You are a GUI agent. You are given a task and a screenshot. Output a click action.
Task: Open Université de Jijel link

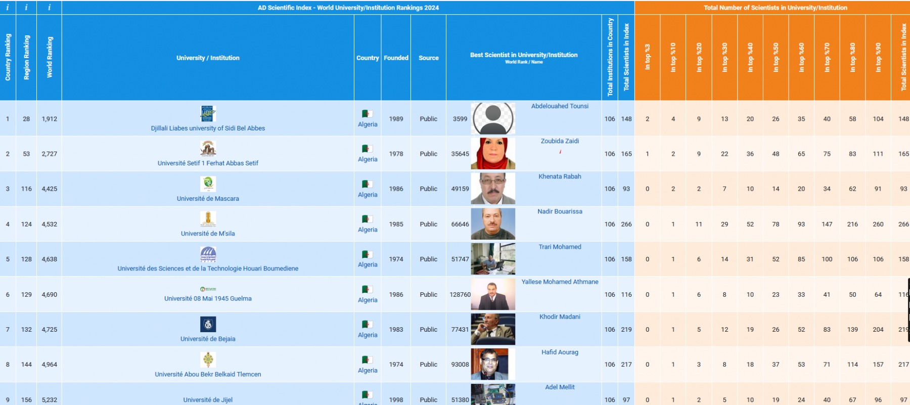point(208,400)
